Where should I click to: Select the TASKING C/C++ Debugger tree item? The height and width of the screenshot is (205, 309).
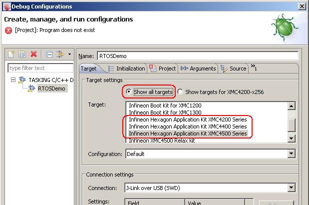(x=51, y=80)
